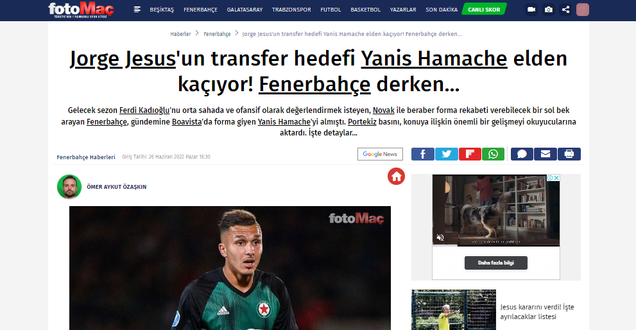Open the photo gallery camera icon
Image resolution: width=636 pixels, height=330 pixels.
click(548, 10)
